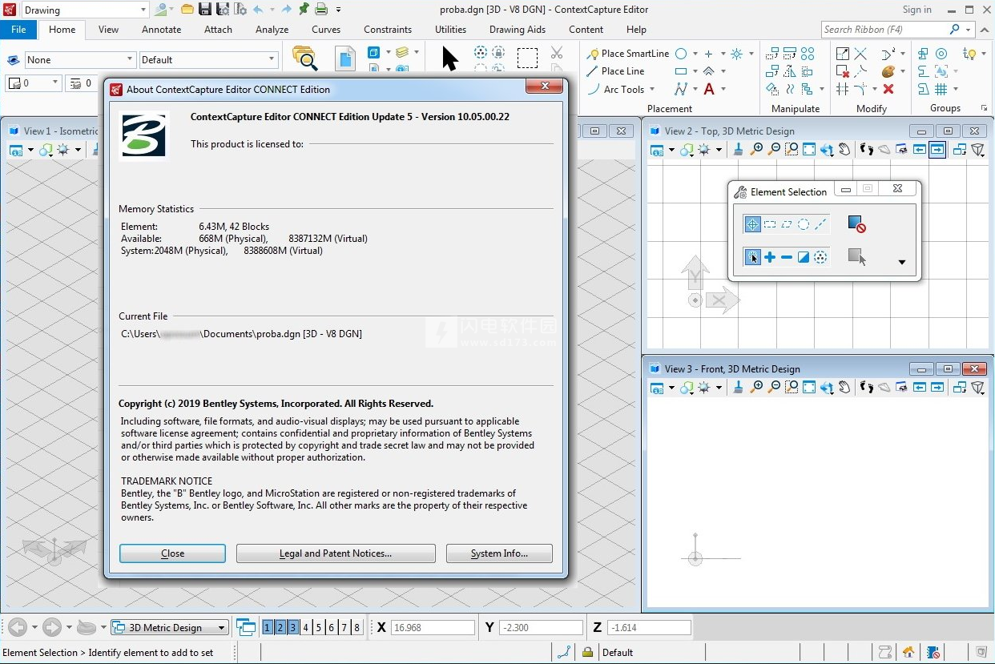This screenshot has width=995, height=664.
Task: Click Save icon in quick access toolbar
Action: point(205,10)
